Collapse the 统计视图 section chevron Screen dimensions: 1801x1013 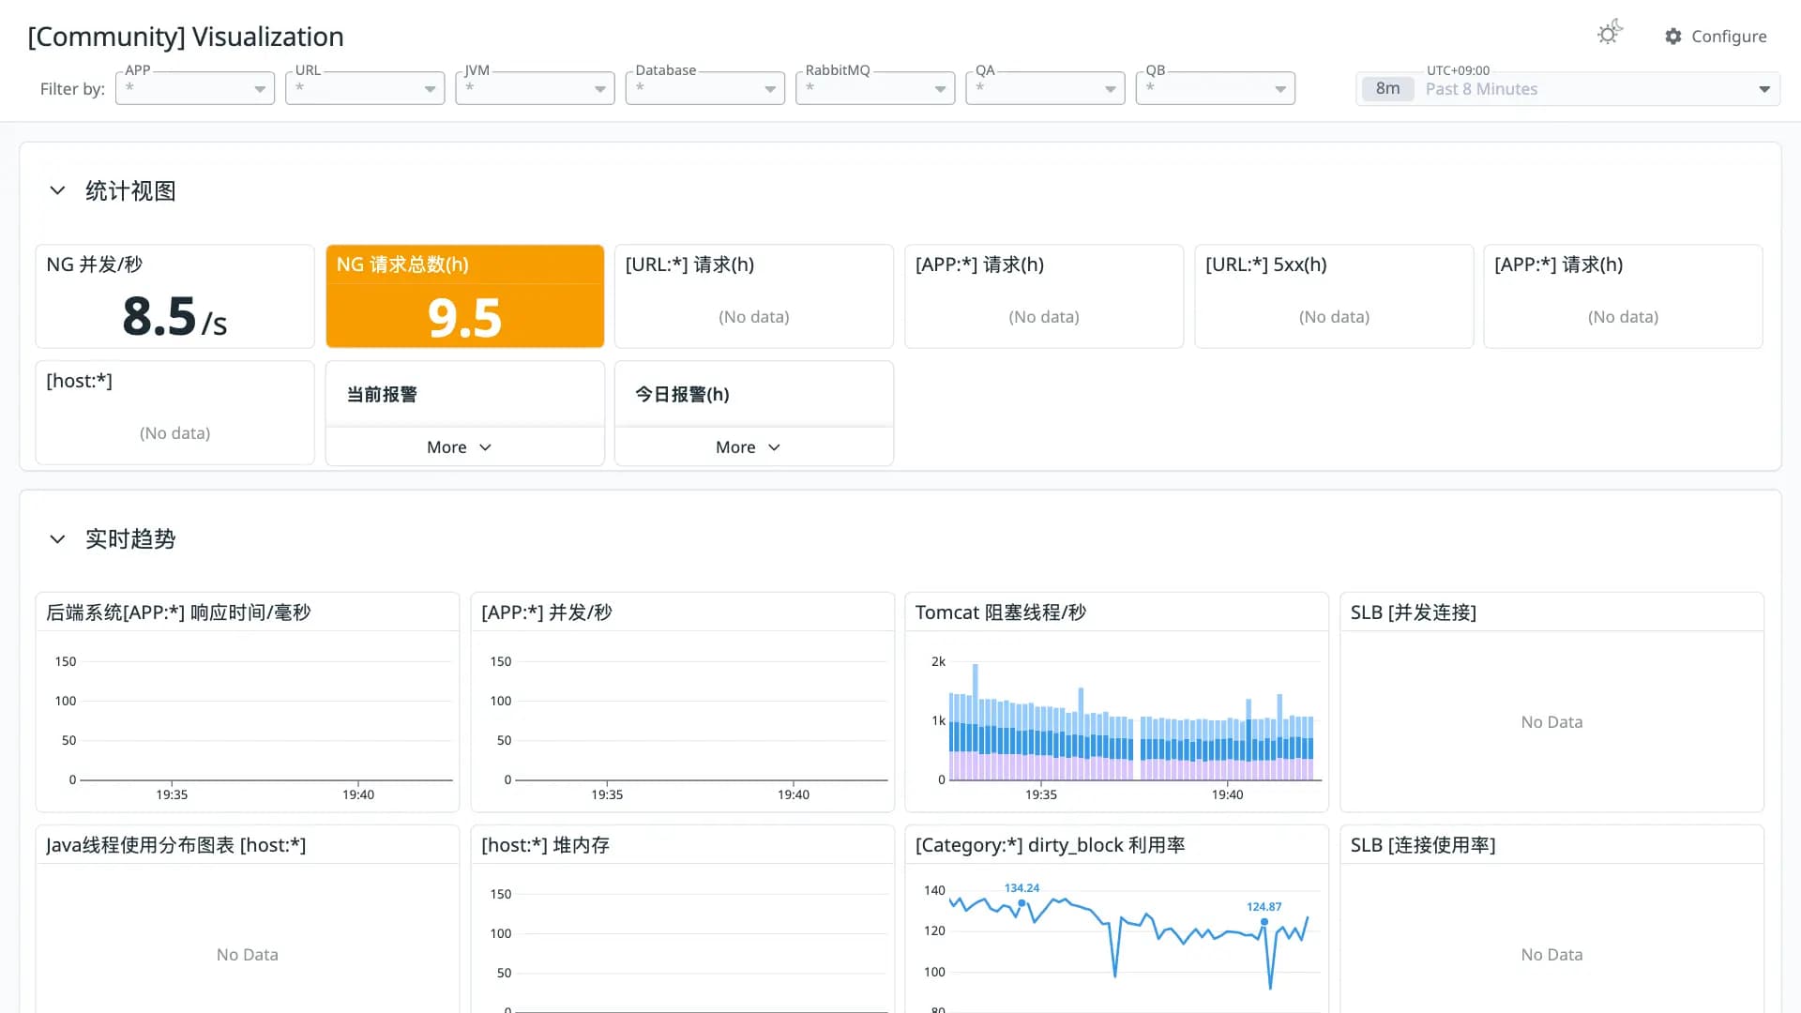click(x=57, y=190)
